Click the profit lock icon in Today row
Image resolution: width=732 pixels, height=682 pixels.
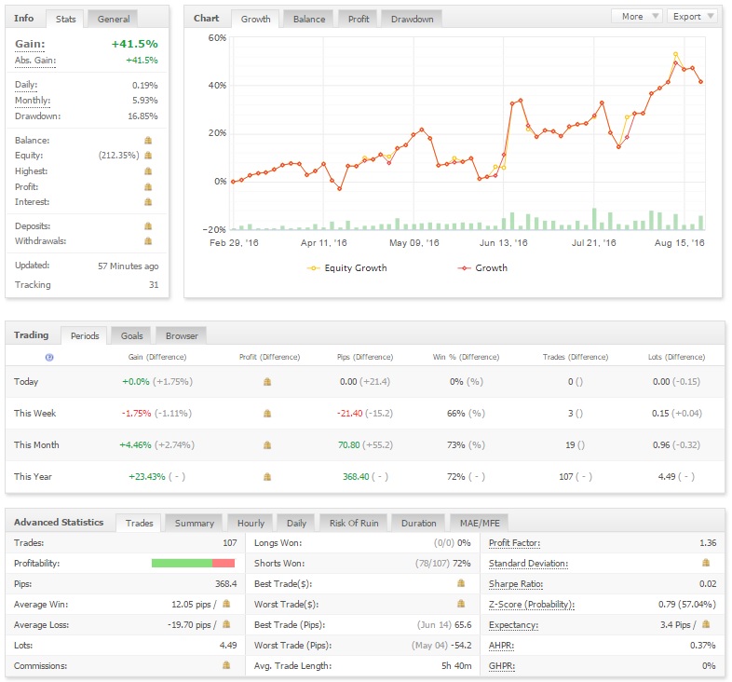(267, 382)
